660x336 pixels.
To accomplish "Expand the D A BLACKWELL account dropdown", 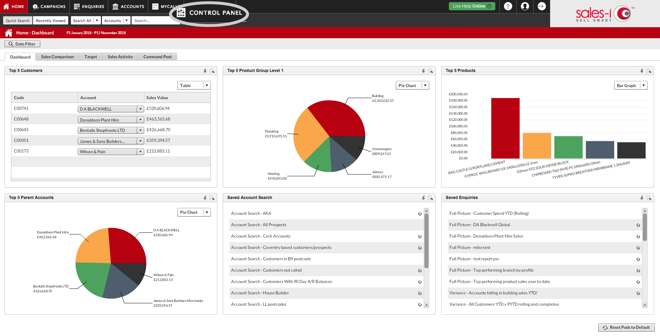I will pyautogui.click(x=140, y=109).
